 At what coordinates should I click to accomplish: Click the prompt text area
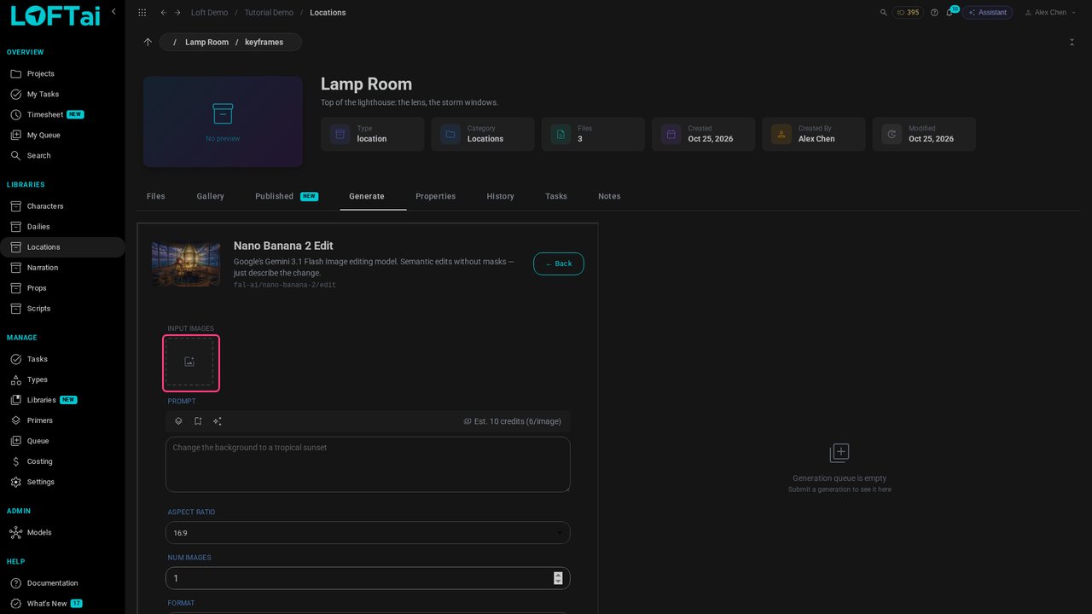tap(368, 465)
